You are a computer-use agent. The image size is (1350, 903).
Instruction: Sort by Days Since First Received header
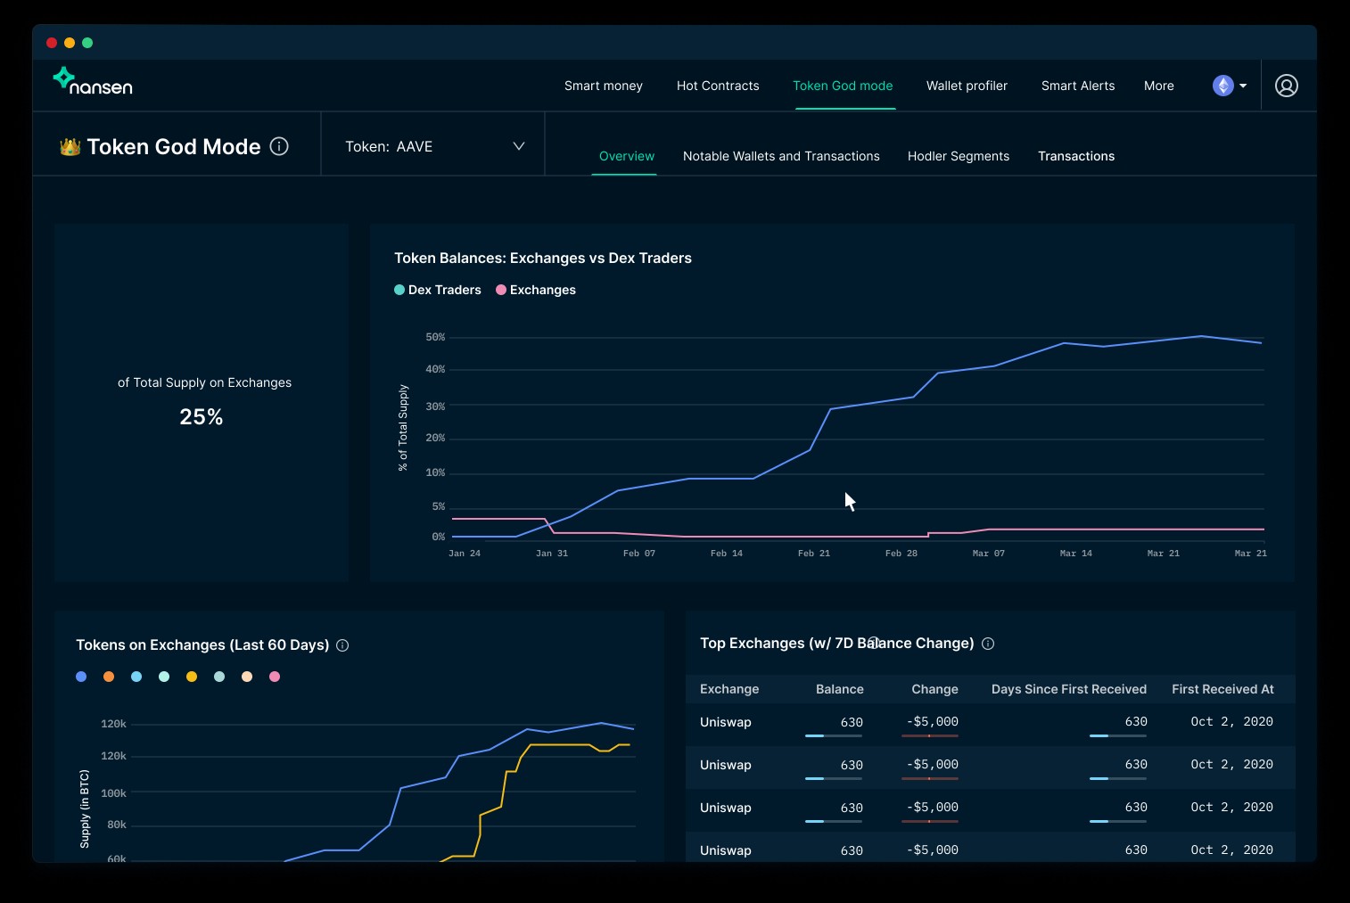pos(1069,689)
